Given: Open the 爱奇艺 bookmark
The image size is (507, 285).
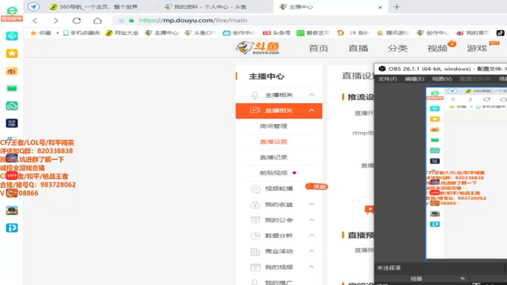Looking at the screenshot, I should 313,33.
